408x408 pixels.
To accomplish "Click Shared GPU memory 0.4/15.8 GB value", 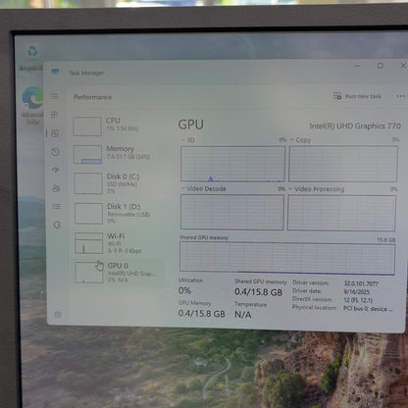I will pos(258,292).
